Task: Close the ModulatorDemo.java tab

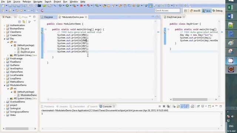Action: click(x=86, y=17)
